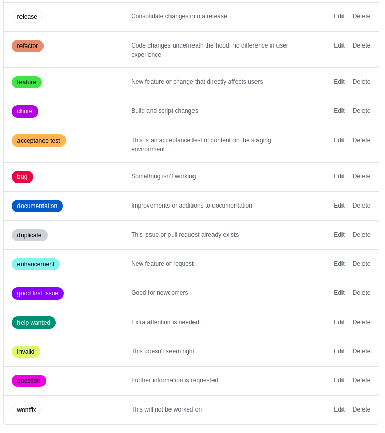
Task: Click the good first issue label
Action: click(37, 293)
